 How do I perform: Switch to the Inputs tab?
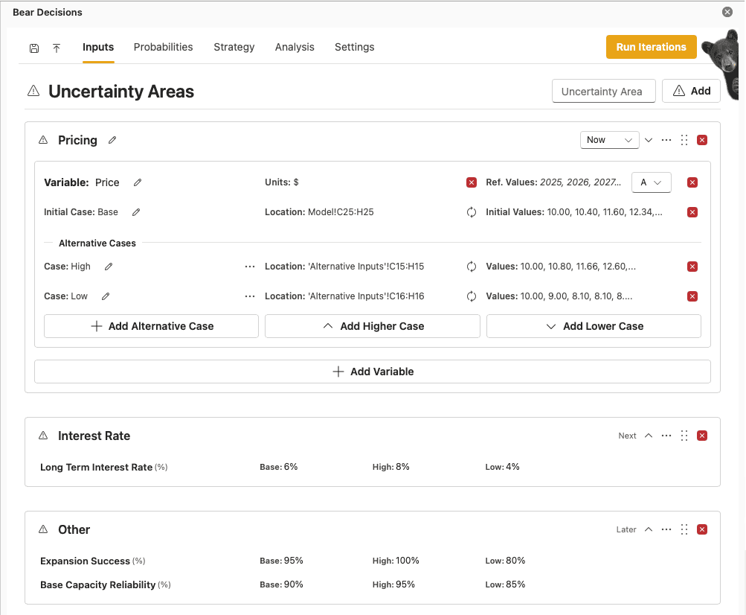[x=98, y=47]
